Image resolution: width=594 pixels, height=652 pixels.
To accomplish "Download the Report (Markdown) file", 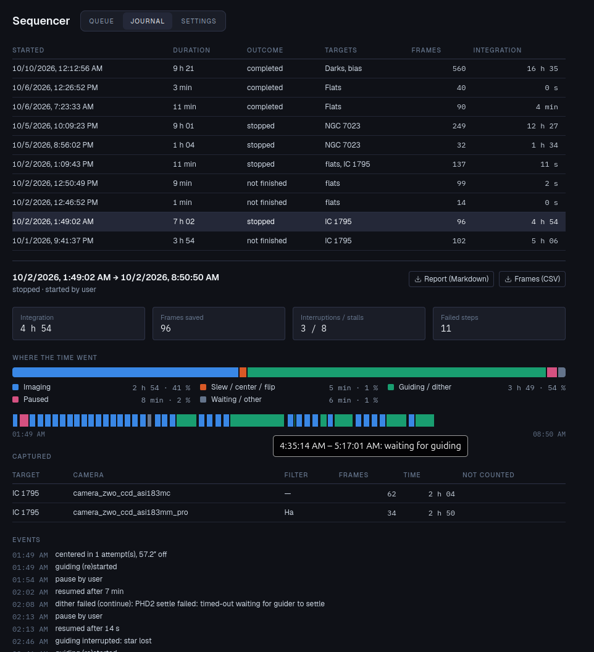I will click(x=451, y=279).
